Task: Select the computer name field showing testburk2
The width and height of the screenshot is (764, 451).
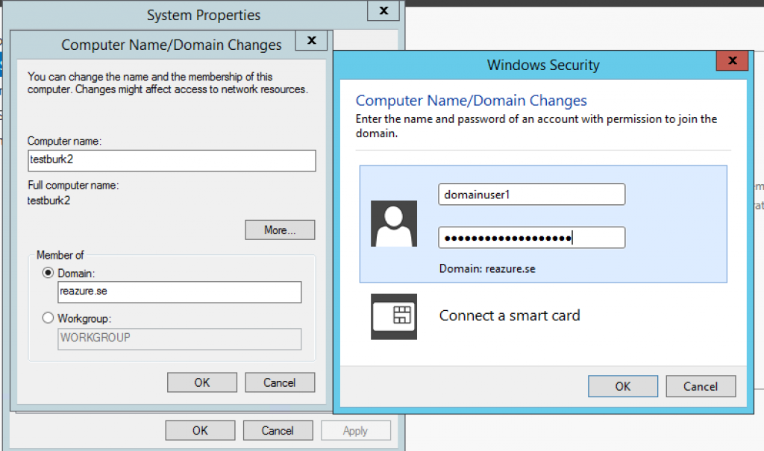Action: click(x=172, y=160)
